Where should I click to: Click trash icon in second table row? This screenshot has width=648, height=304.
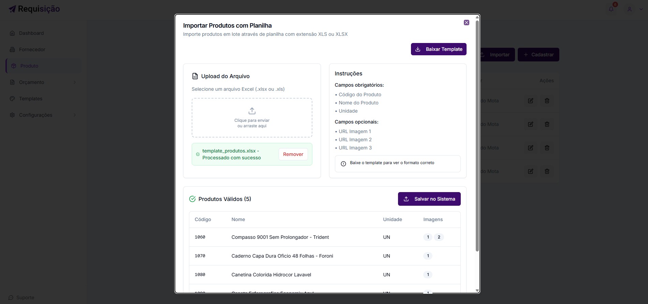pyautogui.click(x=547, y=124)
